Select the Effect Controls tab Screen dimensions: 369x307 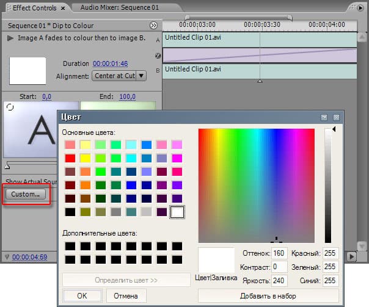pos(35,8)
